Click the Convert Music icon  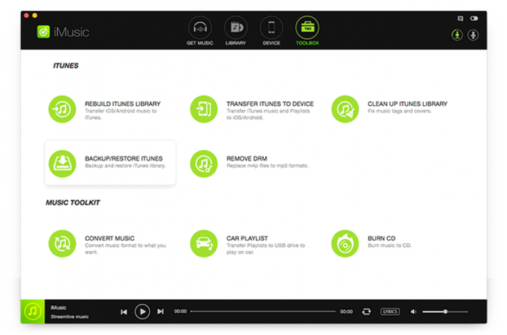click(62, 244)
